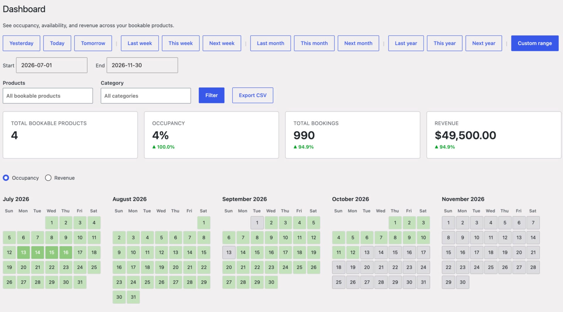This screenshot has width=563, height=312.
Task: Apply the Filter button
Action: [x=211, y=95]
